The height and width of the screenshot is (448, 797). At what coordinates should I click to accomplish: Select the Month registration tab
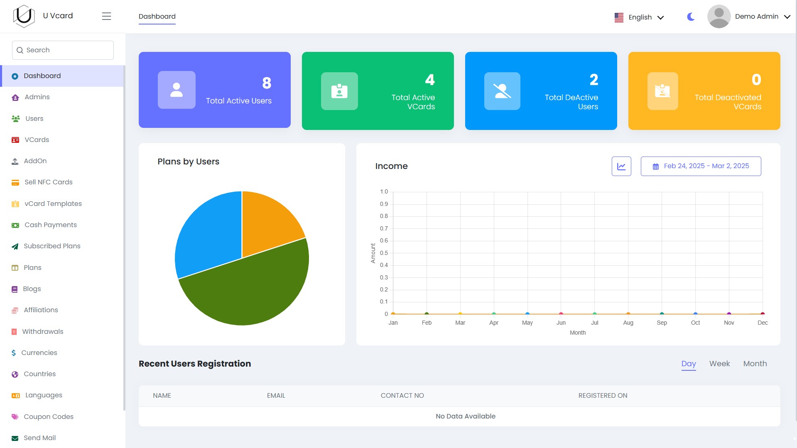tap(755, 364)
